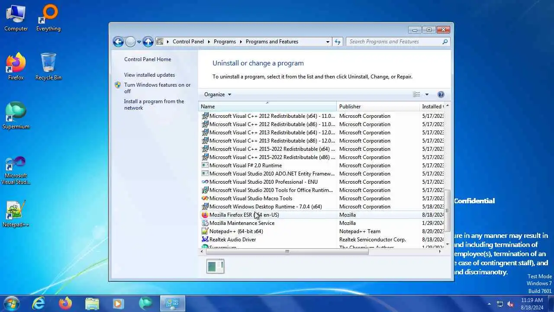Click the Control Panel taskbar button
Image resolution: width=554 pixels, height=312 pixels.
point(173,303)
